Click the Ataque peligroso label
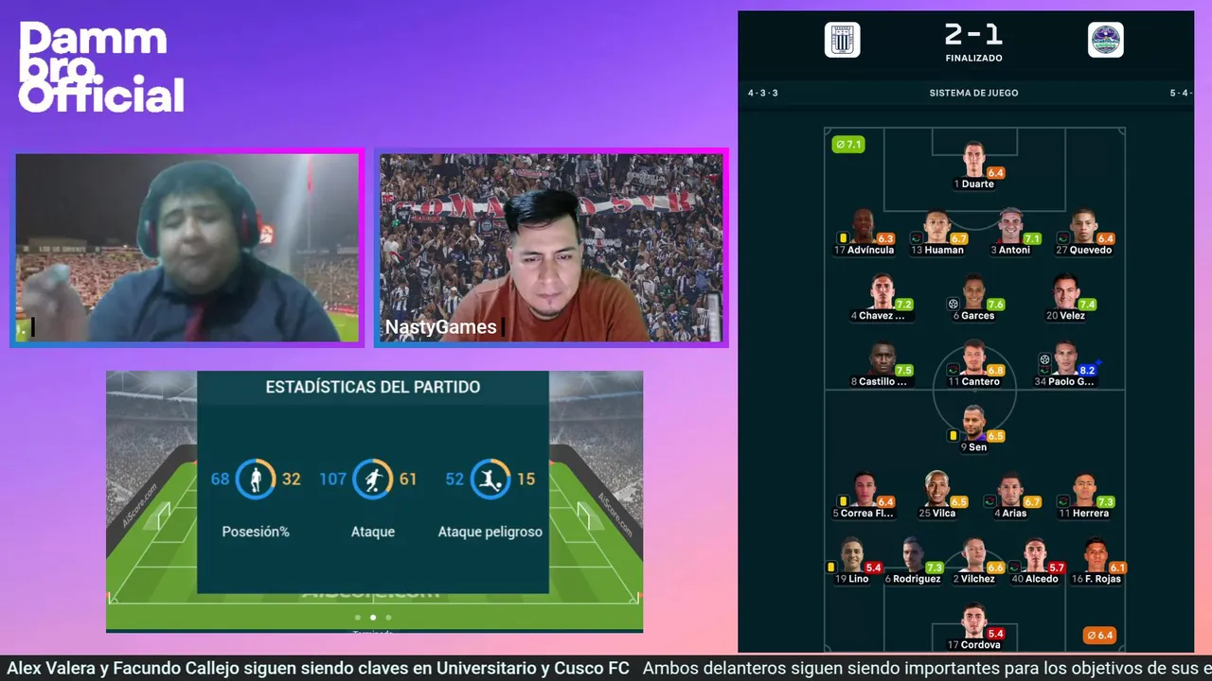The height and width of the screenshot is (681, 1212). (x=490, y=532)
